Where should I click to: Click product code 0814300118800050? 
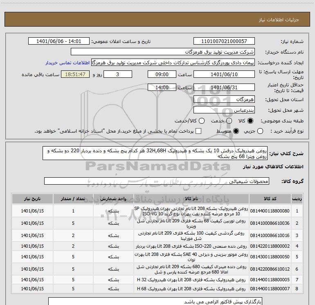tap(270, 257)
